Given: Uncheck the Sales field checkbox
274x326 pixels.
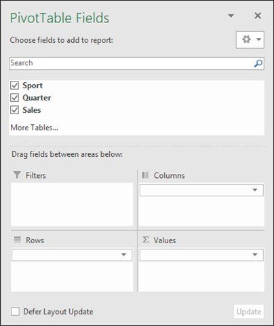Looking at the screenshot, I should click(x=14, y=110).
